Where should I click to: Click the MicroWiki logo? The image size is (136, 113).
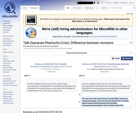point(10,10)
